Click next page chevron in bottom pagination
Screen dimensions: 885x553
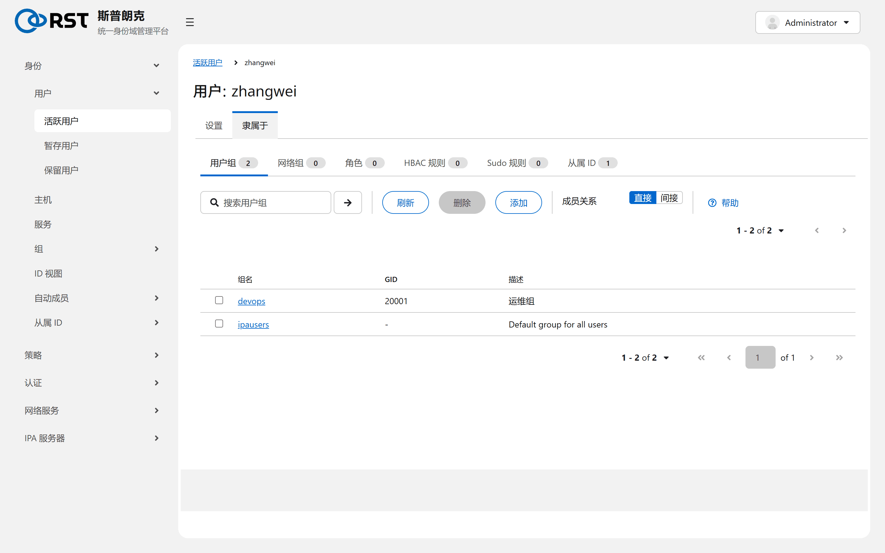tap(812, 358)
